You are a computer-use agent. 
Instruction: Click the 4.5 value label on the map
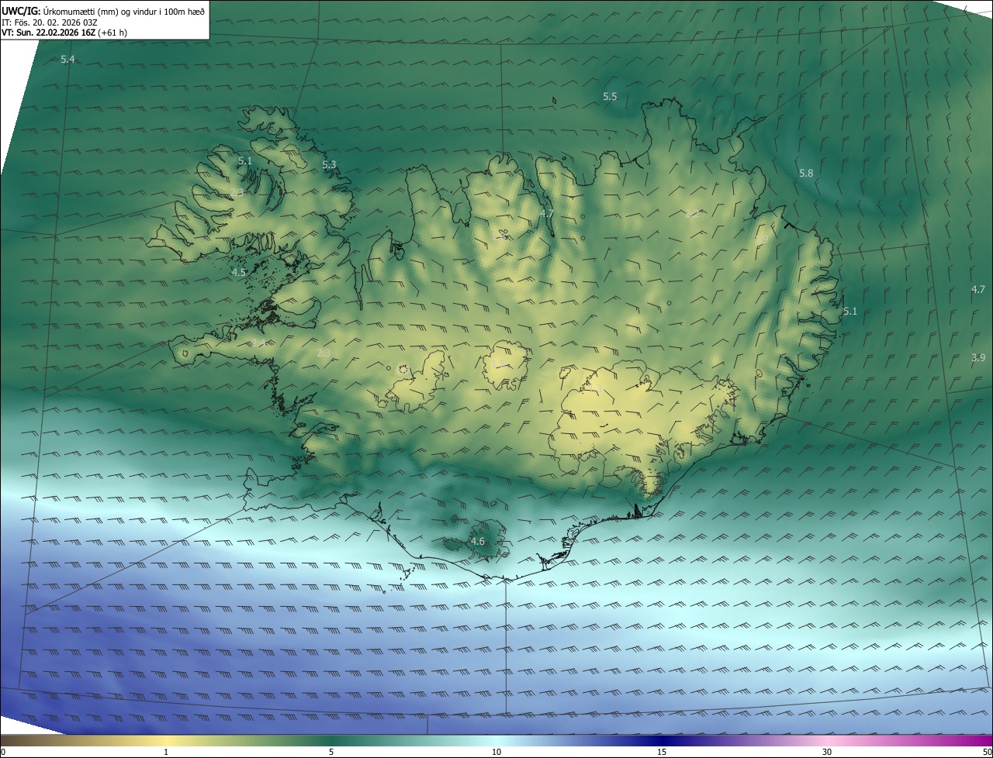pyautogui.click(x=238, y=272)
